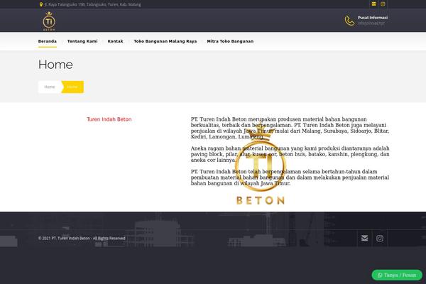Click the Instagram icon in top bar

tap(383, 4)
